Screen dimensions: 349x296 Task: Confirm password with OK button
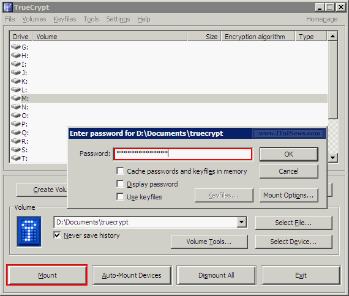(288, 154)
